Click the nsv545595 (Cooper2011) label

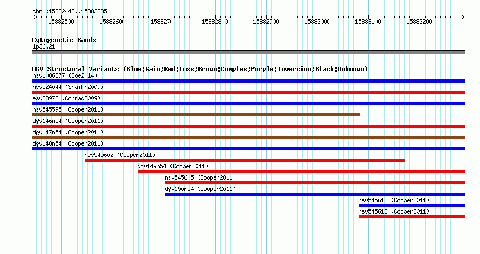coord(68,109)
